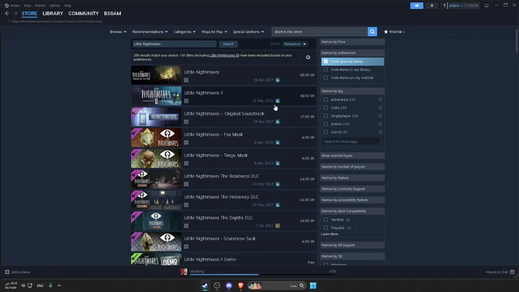This screenshot has width=519, height=292.
Task: Click the search for more tags field
Action: [x=352, y=142]
